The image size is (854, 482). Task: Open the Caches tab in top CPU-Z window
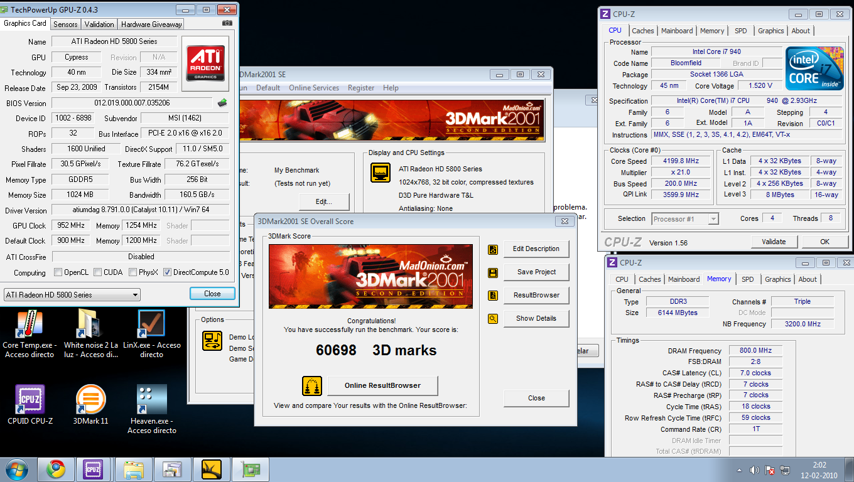coord(643,30)
